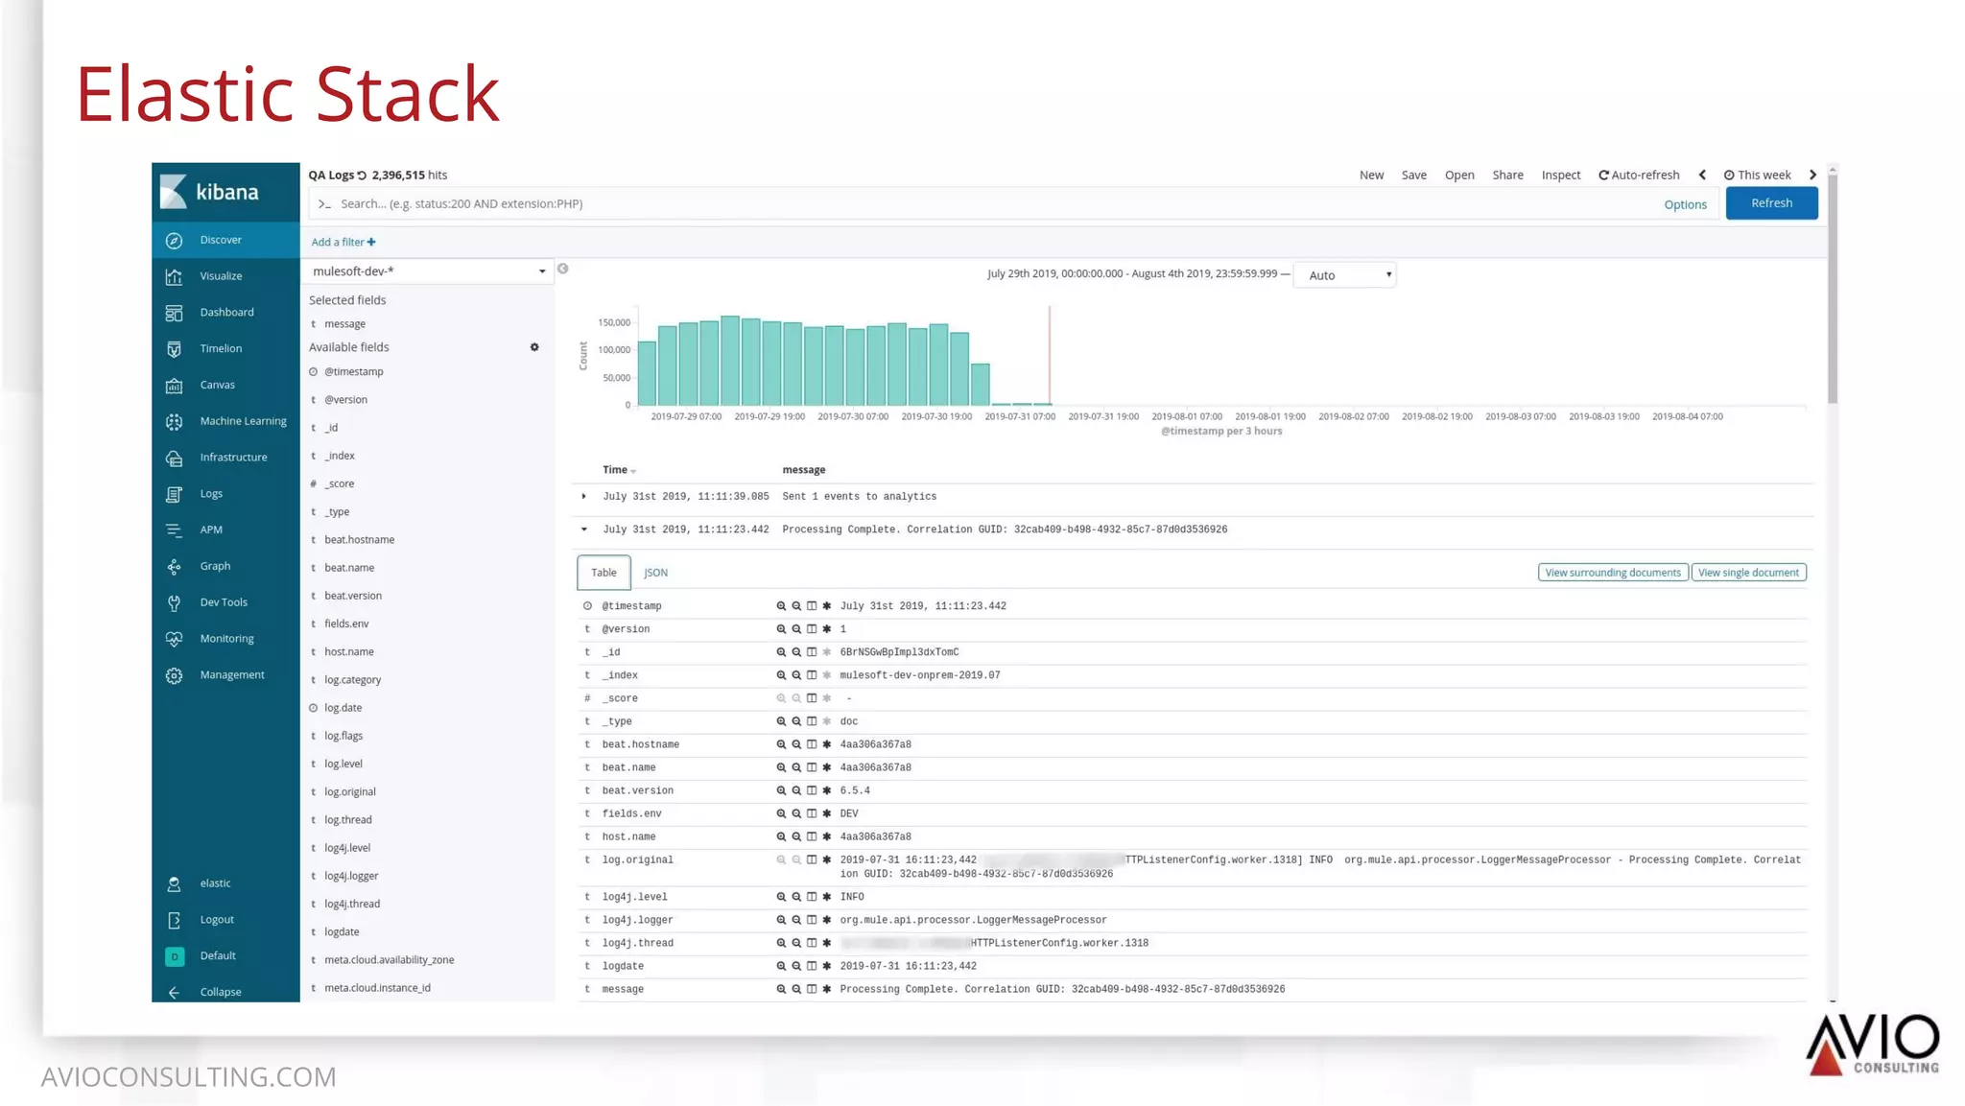Image resolution: width=1965 pixels, height=1106 pixels.
Task: Select fields.env in available fields
Action: [345, 624]
